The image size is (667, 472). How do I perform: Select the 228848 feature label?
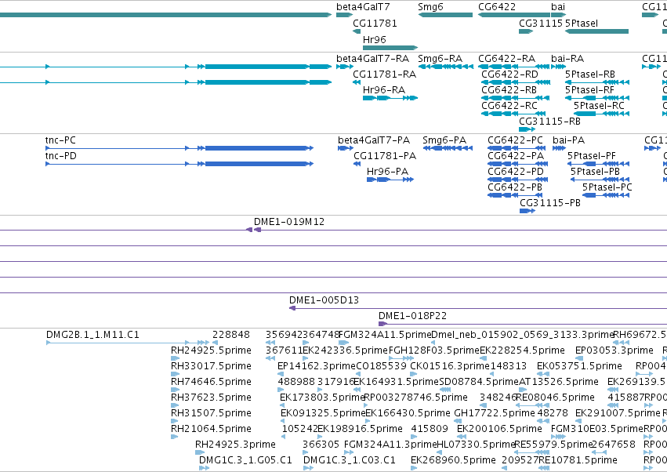pyautogui.click(x=231, y=335)
